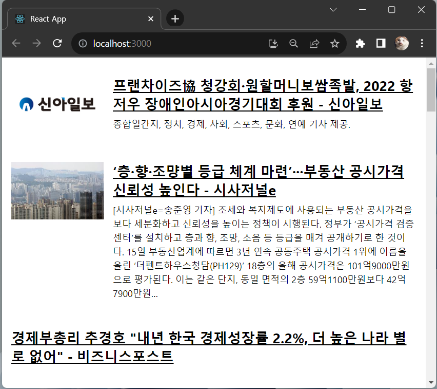This screenshot has width=437, height=389.
Task: Click the scrollbar down arrow
Action: (x=431, y=383)
